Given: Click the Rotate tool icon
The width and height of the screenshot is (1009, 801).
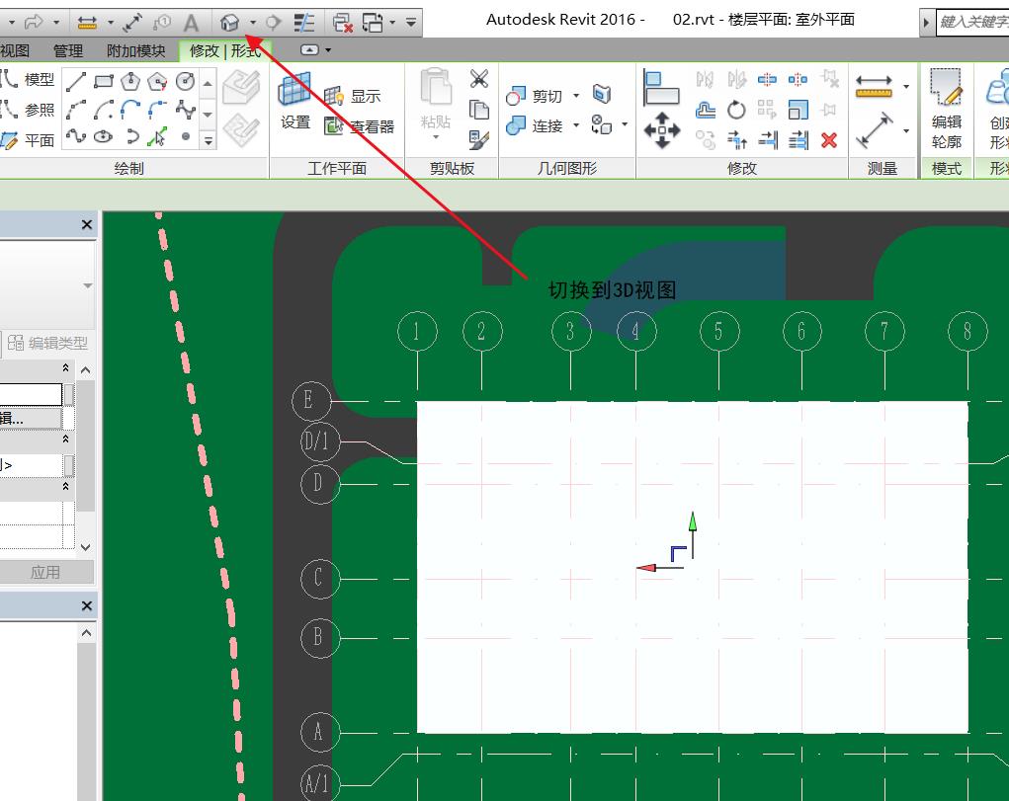Looking at the screenshot, I should 736,110.
